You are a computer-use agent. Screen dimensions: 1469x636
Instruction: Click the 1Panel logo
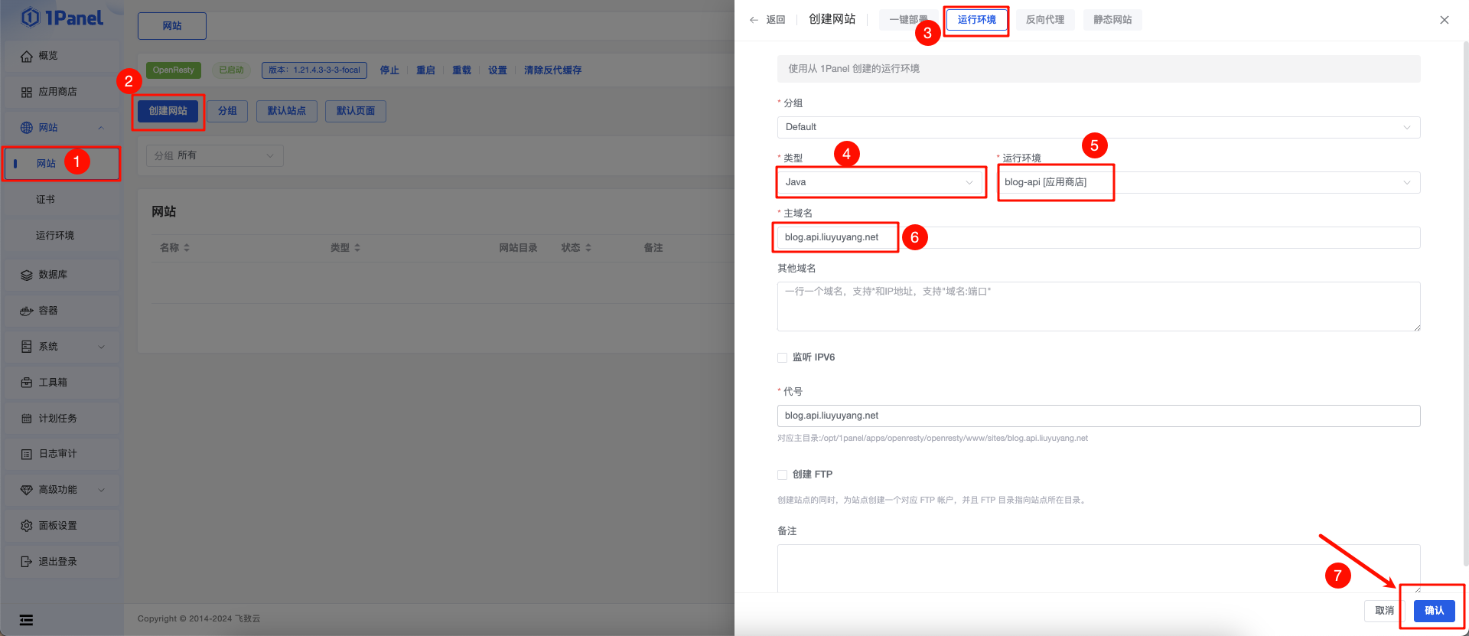(62, 18)
